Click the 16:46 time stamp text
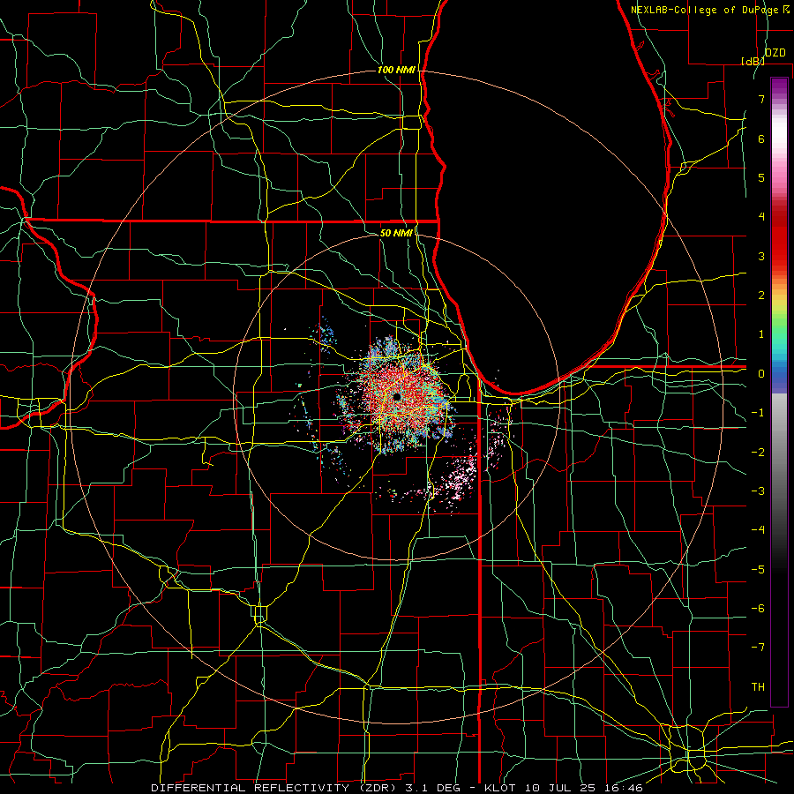This screenshot has height=794, width=794. tap(623, 788)
